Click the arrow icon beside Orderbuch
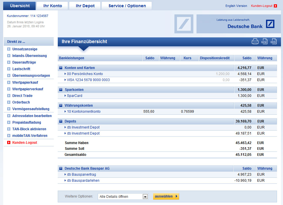This screenshot has height=205, width=283. click(9, 102)
